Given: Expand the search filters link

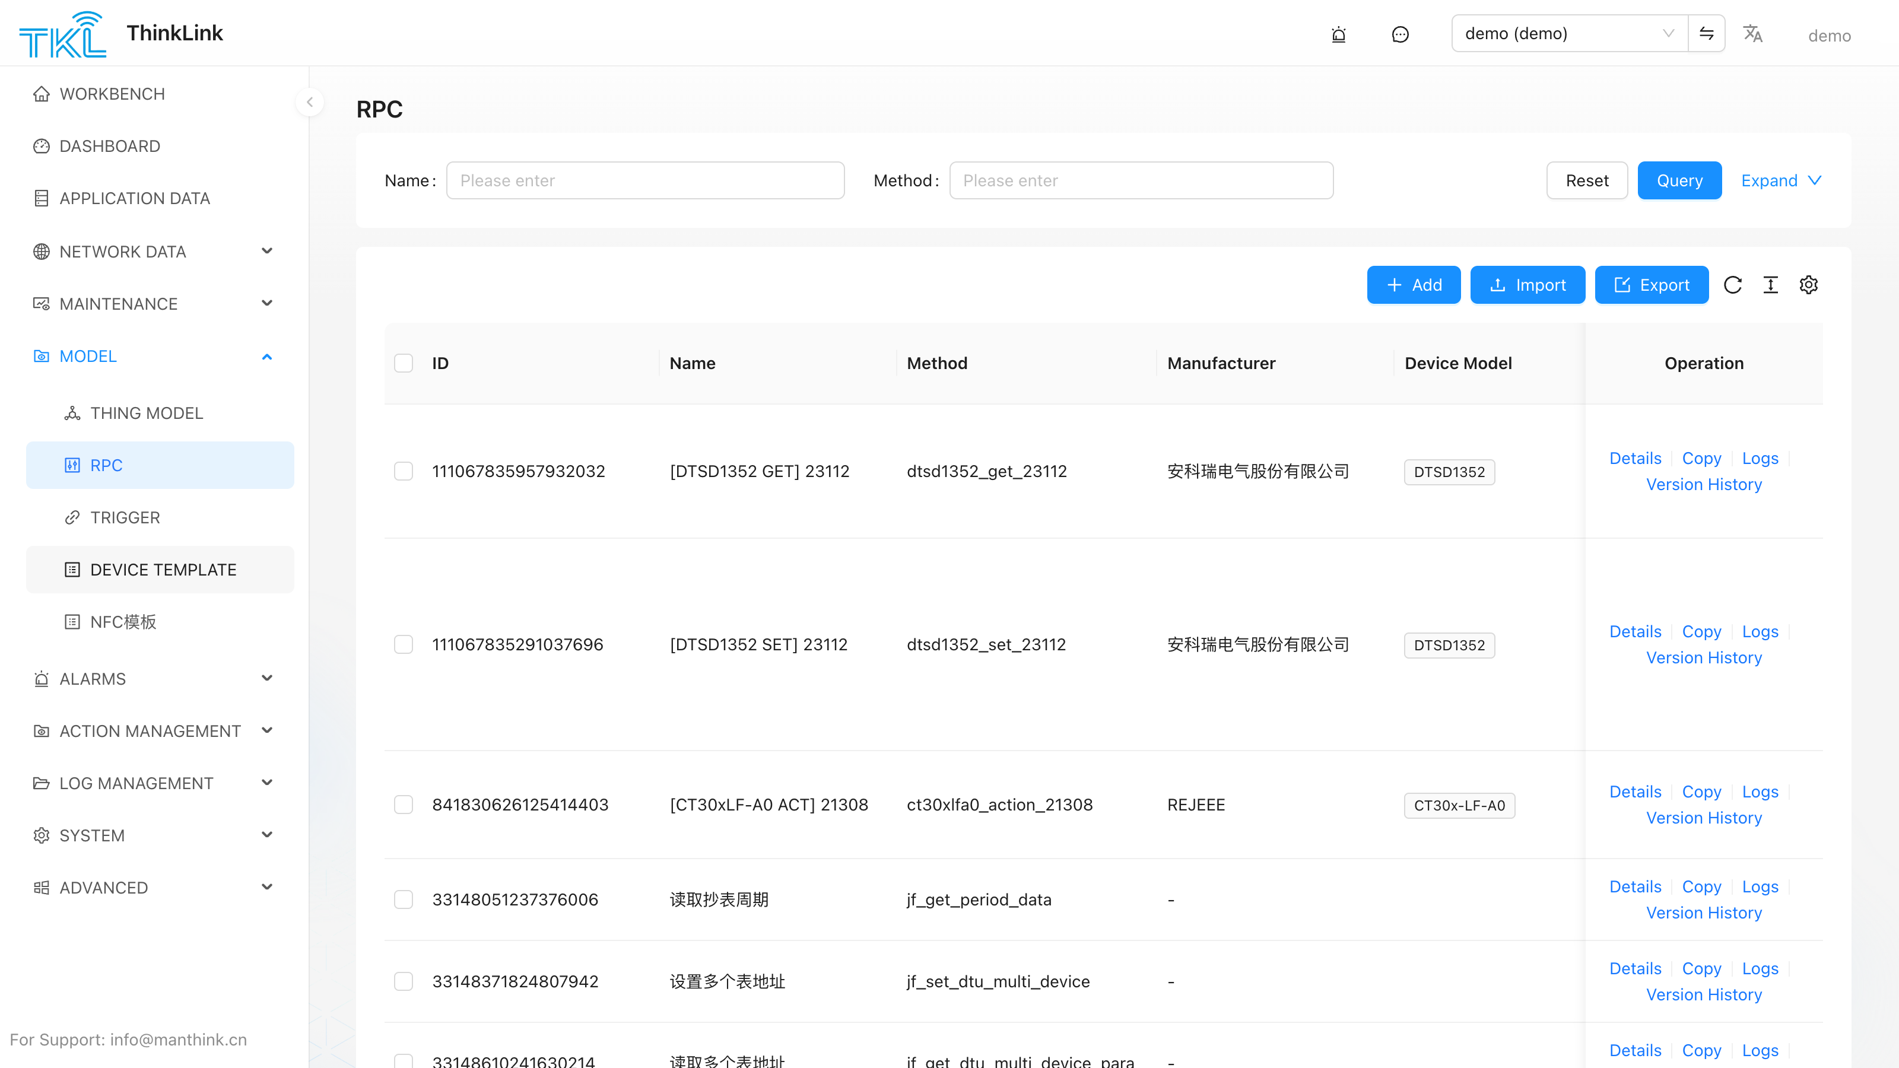Looking at the screenshot, I should 1781,180.
